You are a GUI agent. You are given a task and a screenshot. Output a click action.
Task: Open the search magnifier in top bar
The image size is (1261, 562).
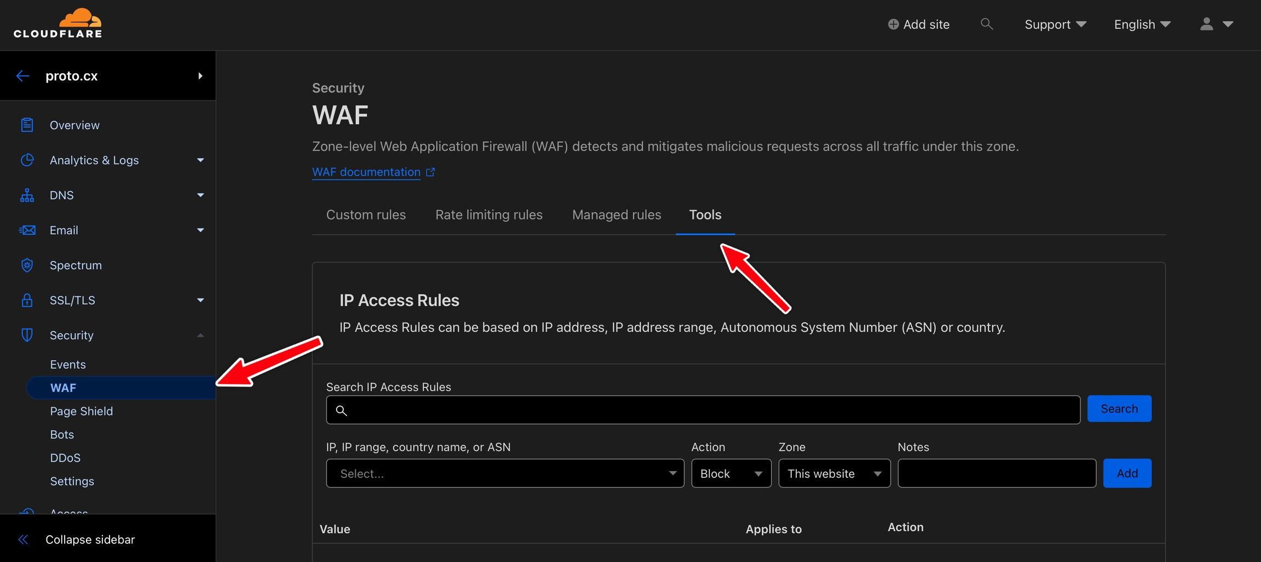coord(986,24)
